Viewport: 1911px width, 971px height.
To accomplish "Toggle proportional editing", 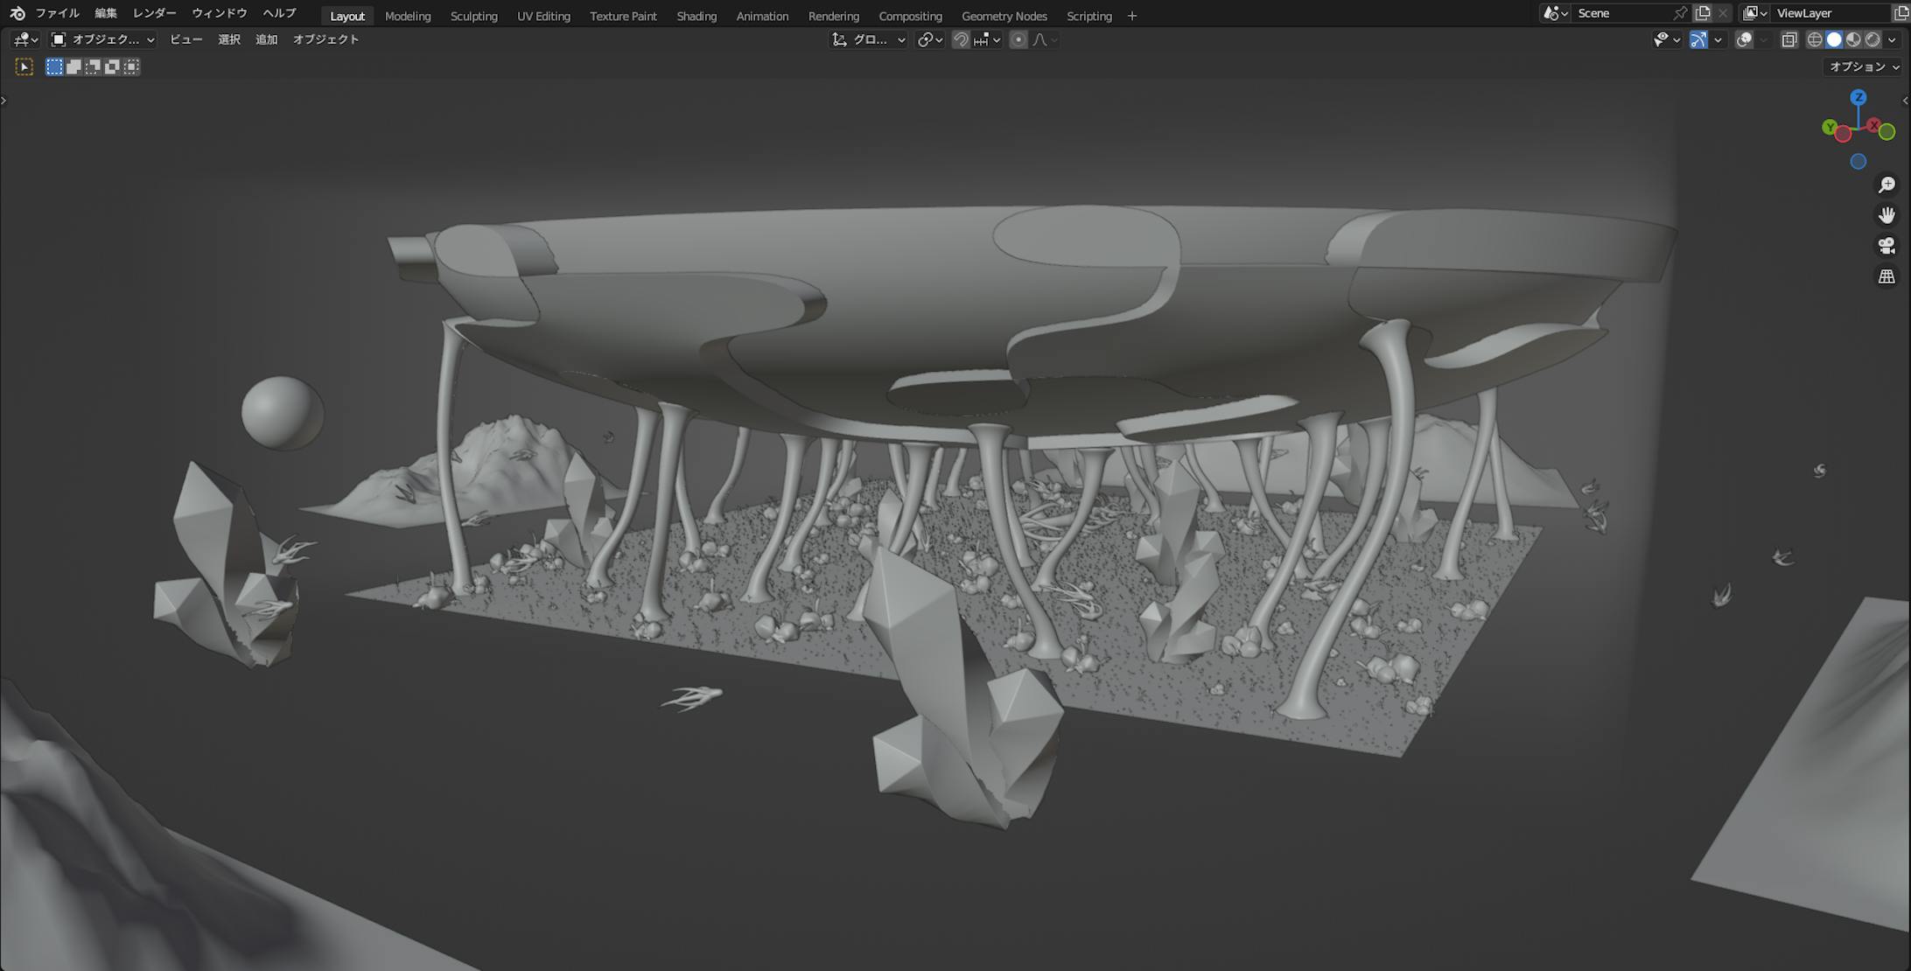I will tap(1018, 39).
